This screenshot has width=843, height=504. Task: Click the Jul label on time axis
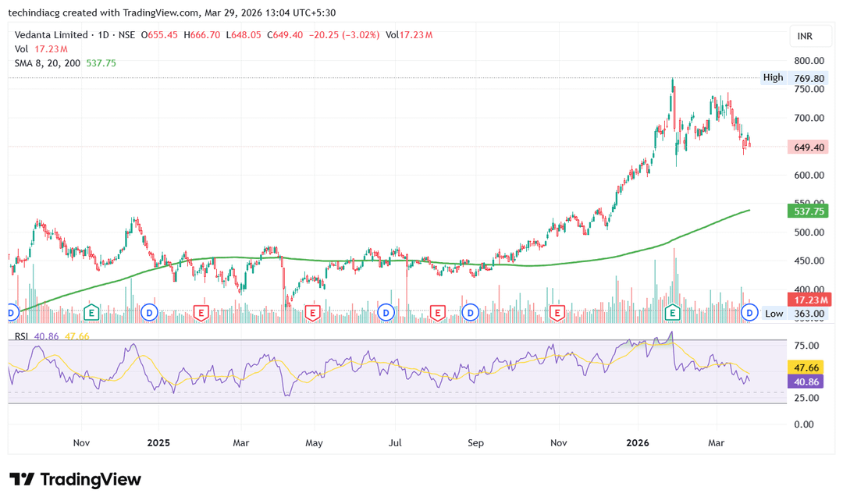click(395, 443)
